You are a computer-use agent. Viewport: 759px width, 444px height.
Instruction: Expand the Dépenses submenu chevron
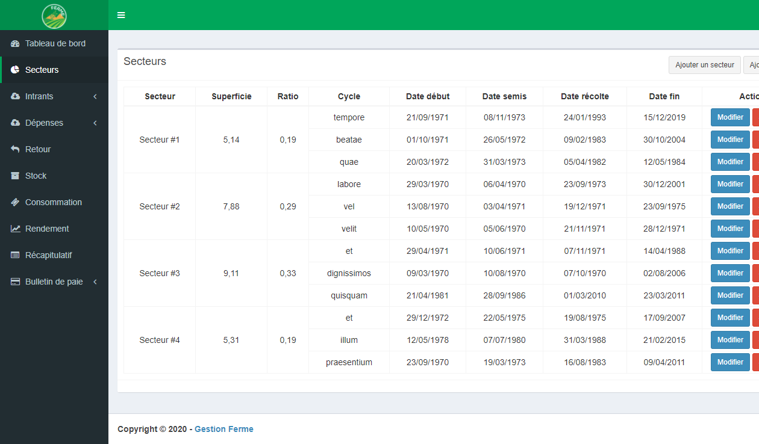click(x=95, y=123)
